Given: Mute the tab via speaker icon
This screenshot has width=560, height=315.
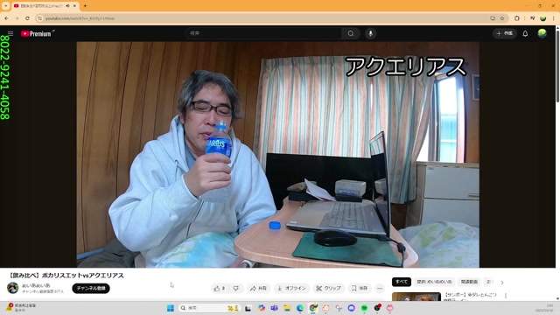Looking at the screenshot, I should coord(67,6).
